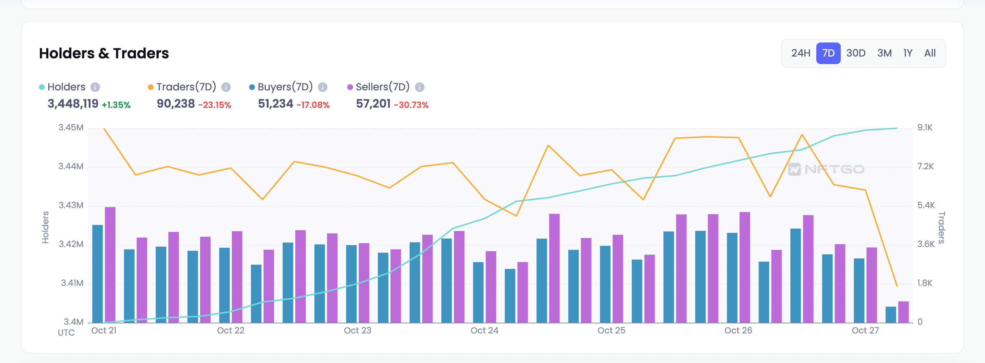985x363 pixels.
Task: Click the +1.35% holders change
Action: tap(116, 105)
